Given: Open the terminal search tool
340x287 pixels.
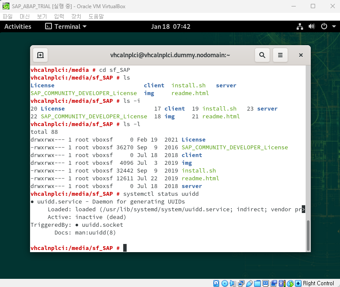Looking at the screenshot, I should (x=262, y=55).
